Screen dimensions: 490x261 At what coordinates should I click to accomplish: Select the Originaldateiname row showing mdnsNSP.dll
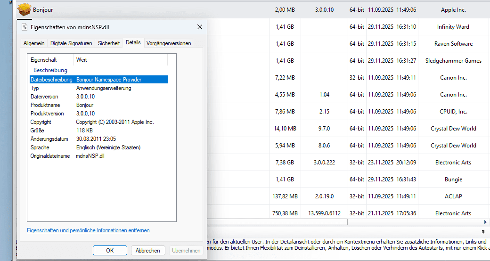point(99,155)
